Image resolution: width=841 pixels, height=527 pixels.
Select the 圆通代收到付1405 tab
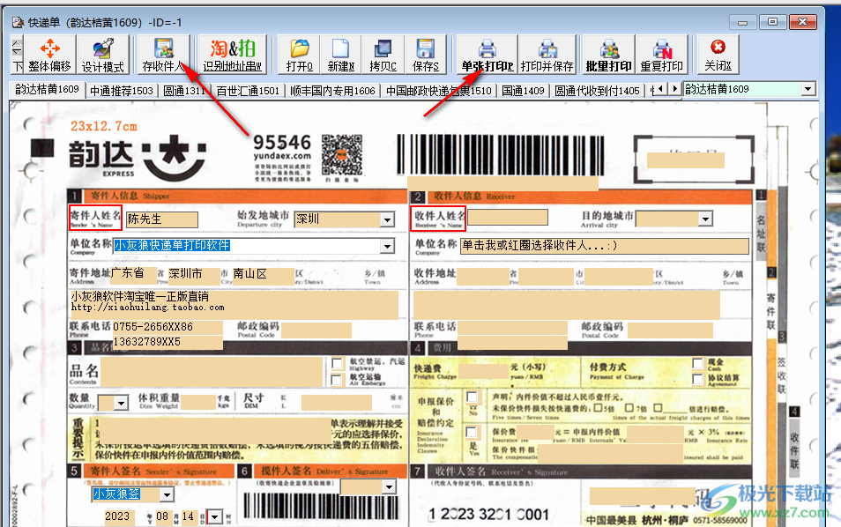tap(597, 91)
